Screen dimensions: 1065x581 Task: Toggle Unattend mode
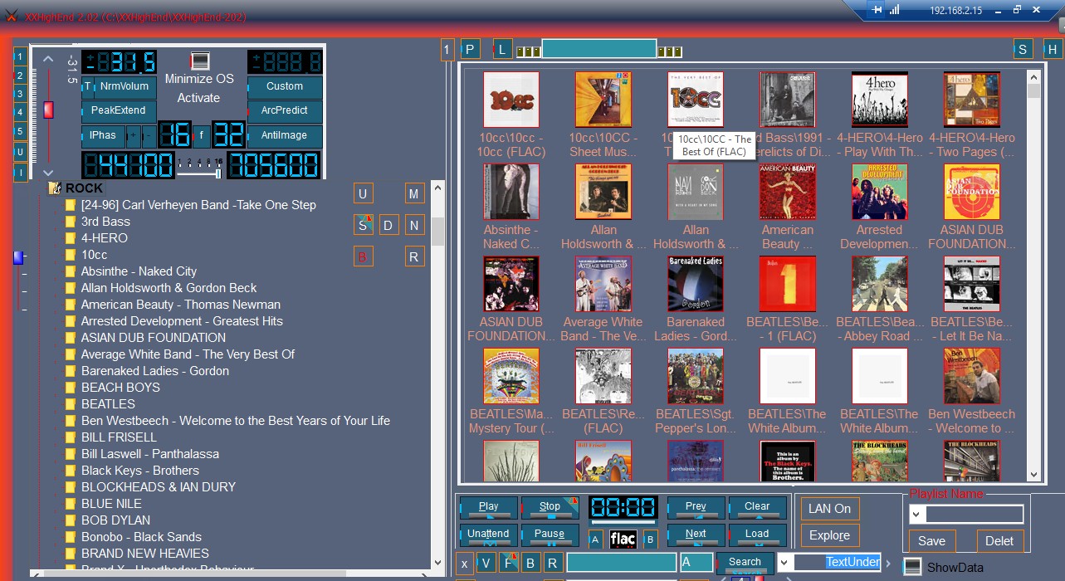[488, 534]
